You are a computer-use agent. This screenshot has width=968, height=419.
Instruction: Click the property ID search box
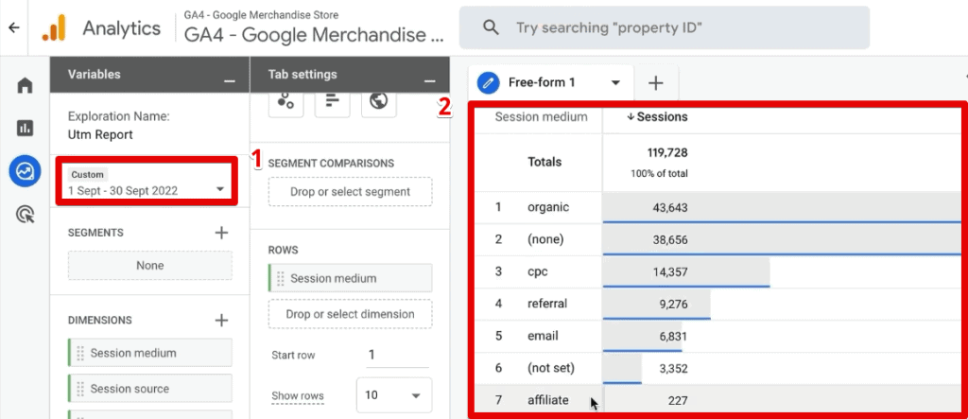[665, 27]
